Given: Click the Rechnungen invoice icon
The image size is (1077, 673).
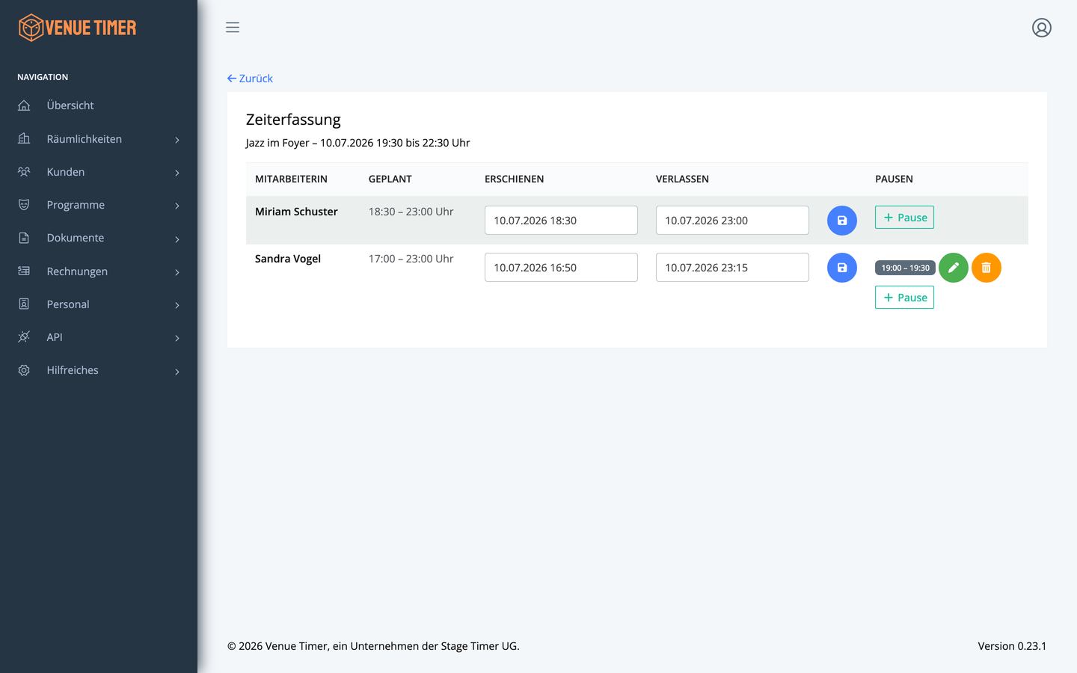Looking at the screenshot, I should pos(24,271).
